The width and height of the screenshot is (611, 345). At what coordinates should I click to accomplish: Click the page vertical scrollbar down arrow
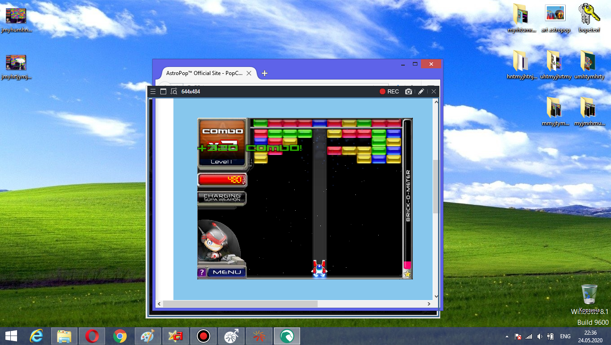(x=436, y=296)
